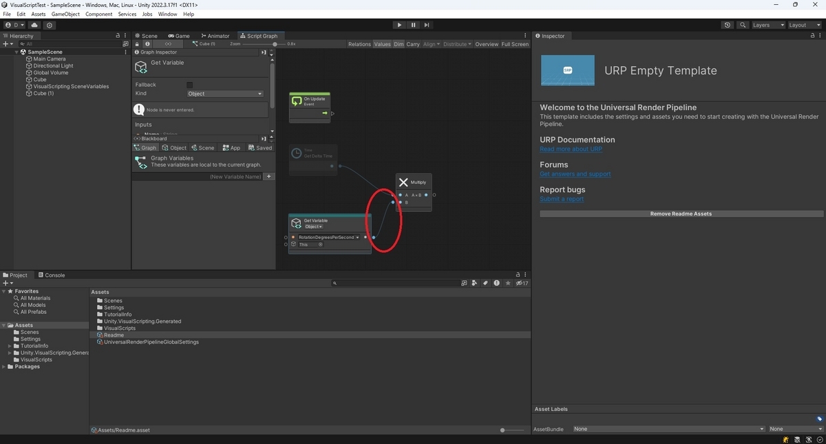Click Get answers and support link
This screenshot has width=826, height=444.
(575, 174)
